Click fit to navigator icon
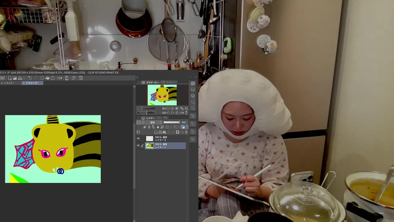Image resolution: width=394 pixels, height=222 pixels. coord(182,108)
